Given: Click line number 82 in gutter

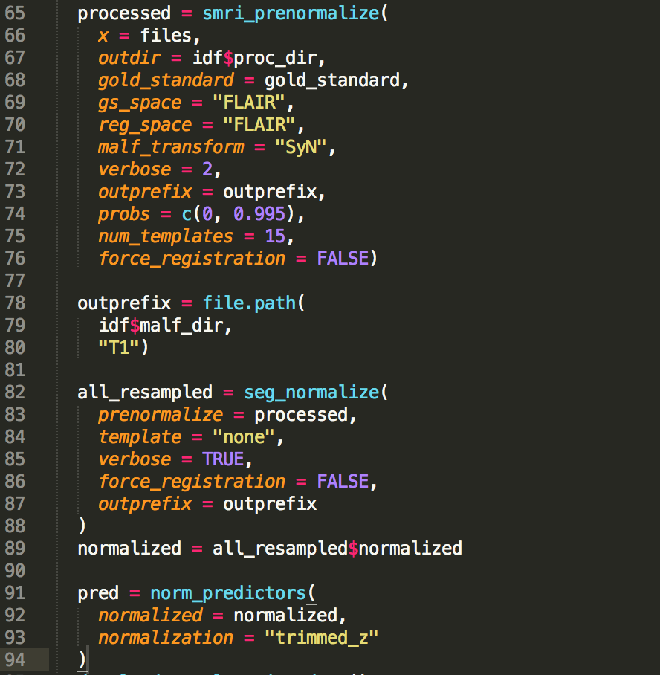Looking at the screenshot, I should pyautogui.click(x=15, y=393).
